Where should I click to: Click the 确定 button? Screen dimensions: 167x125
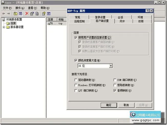(x=109, y=105)
